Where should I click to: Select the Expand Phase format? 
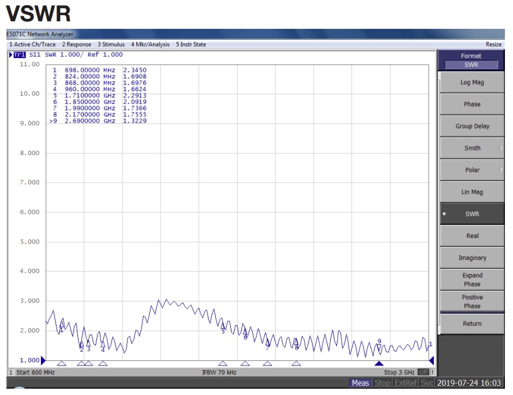(471, 280)
